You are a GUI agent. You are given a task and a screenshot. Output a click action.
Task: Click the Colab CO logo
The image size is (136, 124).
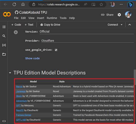[7, 14]
